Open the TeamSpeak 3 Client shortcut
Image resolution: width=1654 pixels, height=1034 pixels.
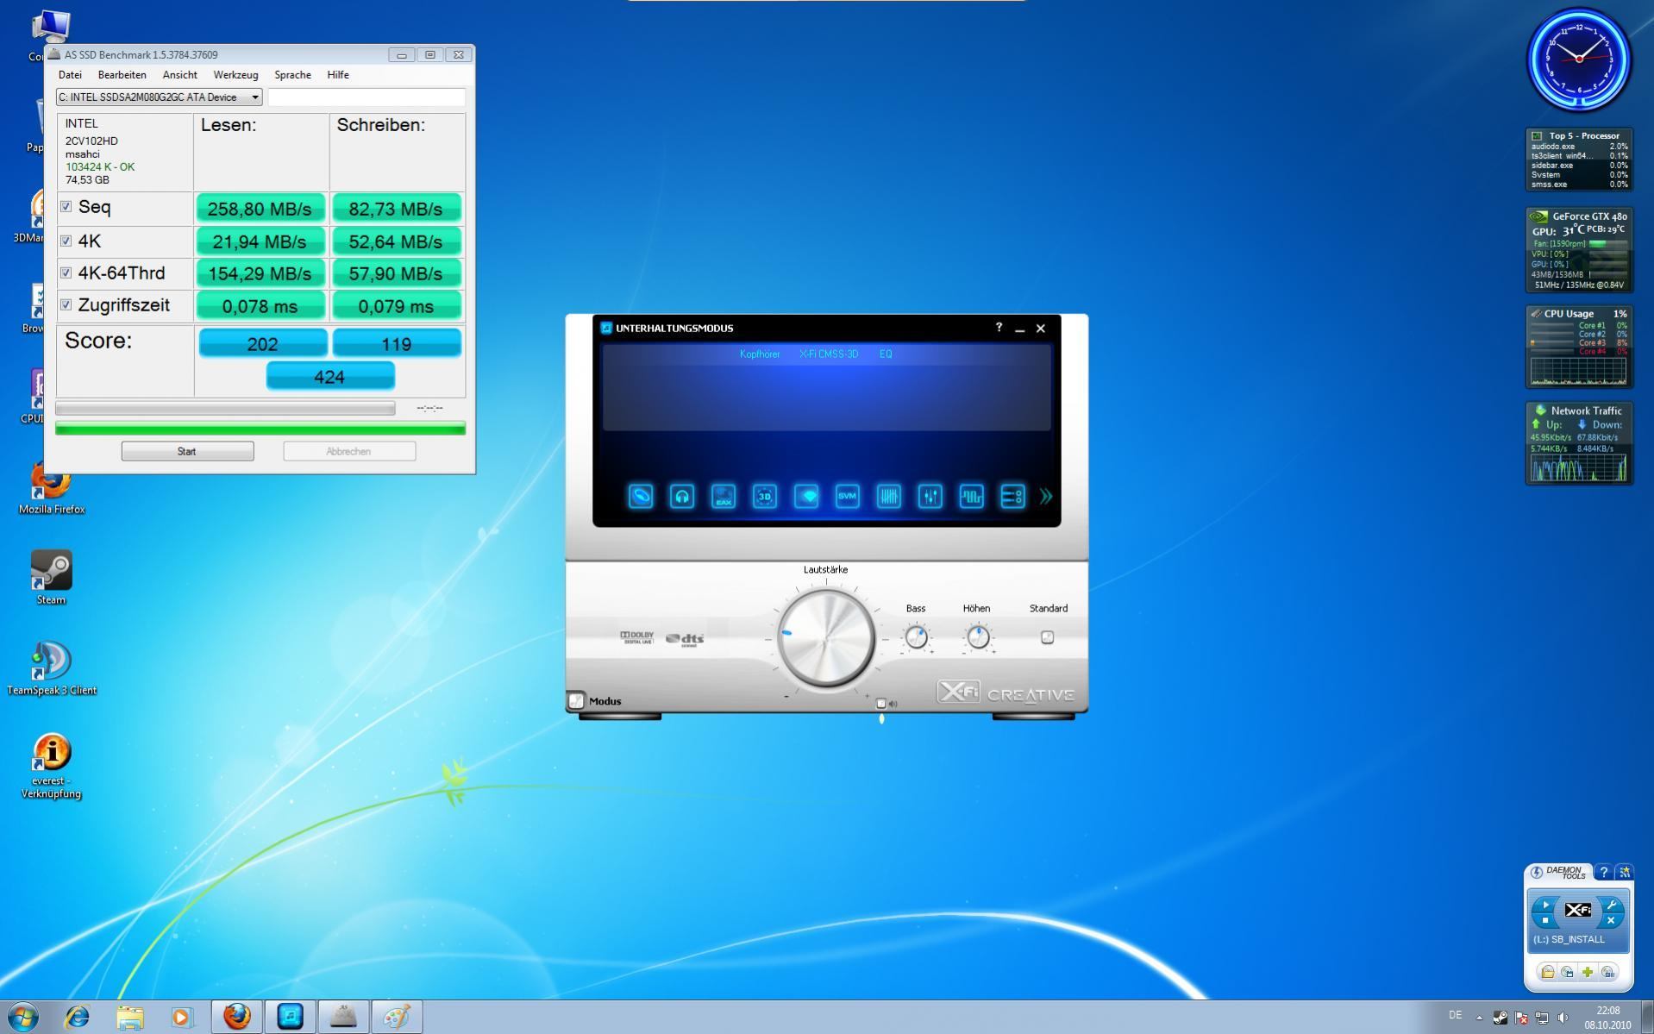(51, 668)
